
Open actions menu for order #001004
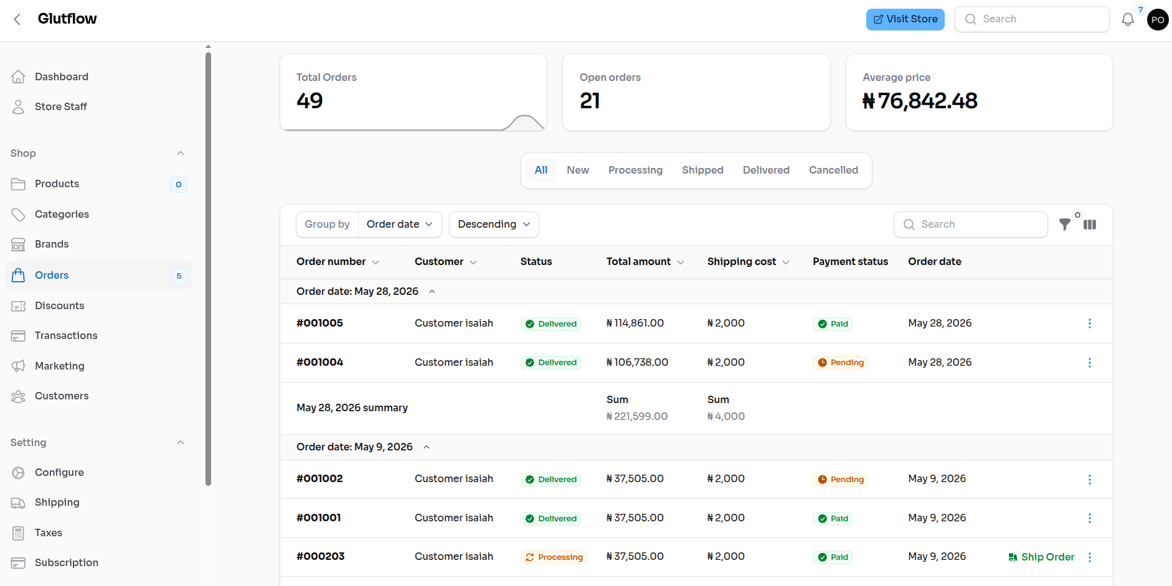click(1090, 363)
